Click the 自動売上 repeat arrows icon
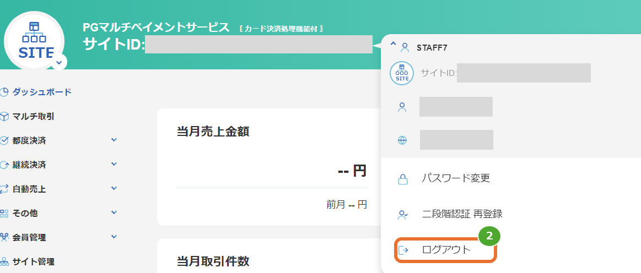The width and height of the screenshot is (641, 273). [4, 189]
